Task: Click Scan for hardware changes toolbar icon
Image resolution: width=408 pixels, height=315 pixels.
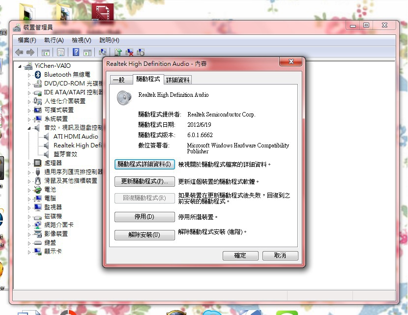Action: click(x=103, y=52)
